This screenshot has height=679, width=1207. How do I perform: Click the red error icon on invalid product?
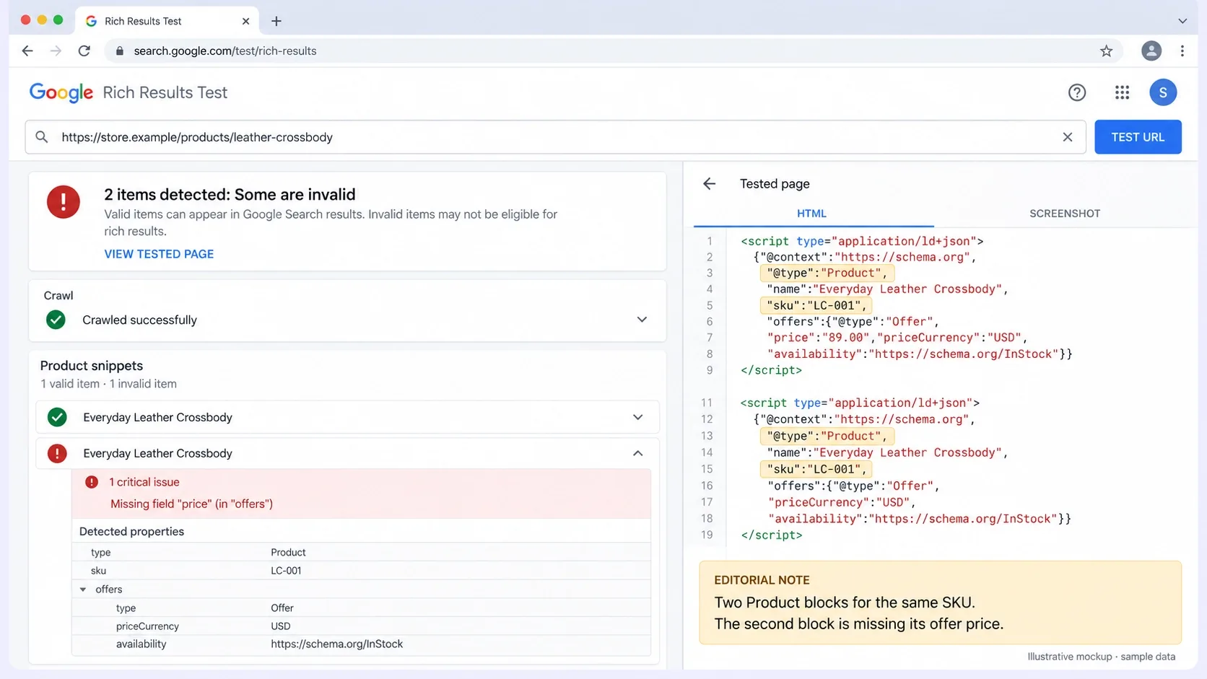click(x=57, y=453)
